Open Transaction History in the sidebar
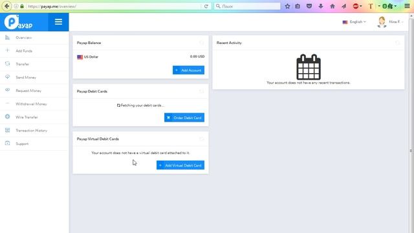Screen dimensions: 414x233 coord(34,131)
